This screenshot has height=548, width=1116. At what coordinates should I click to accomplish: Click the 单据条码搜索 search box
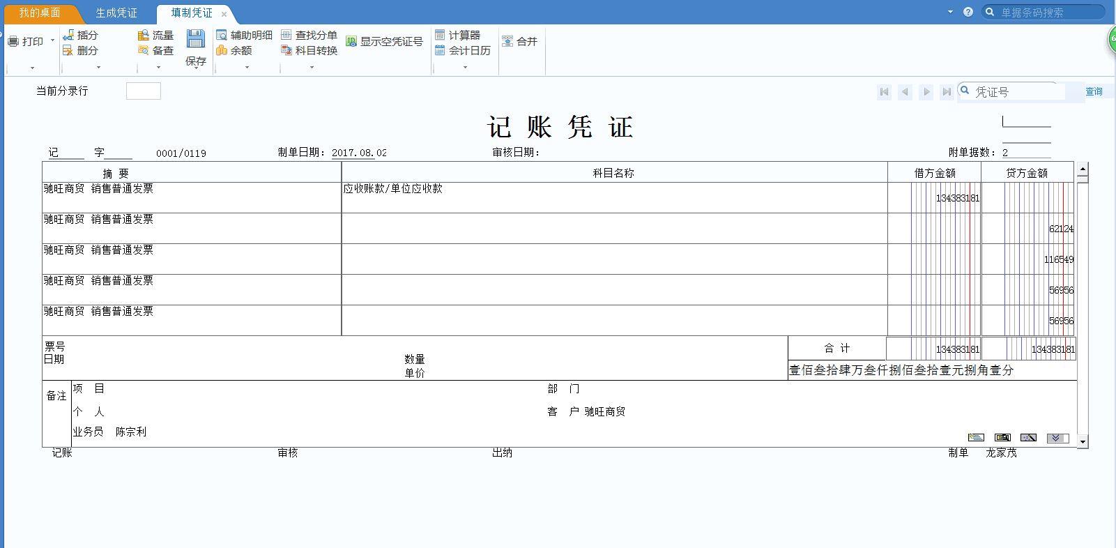[x=1044, y=12]
